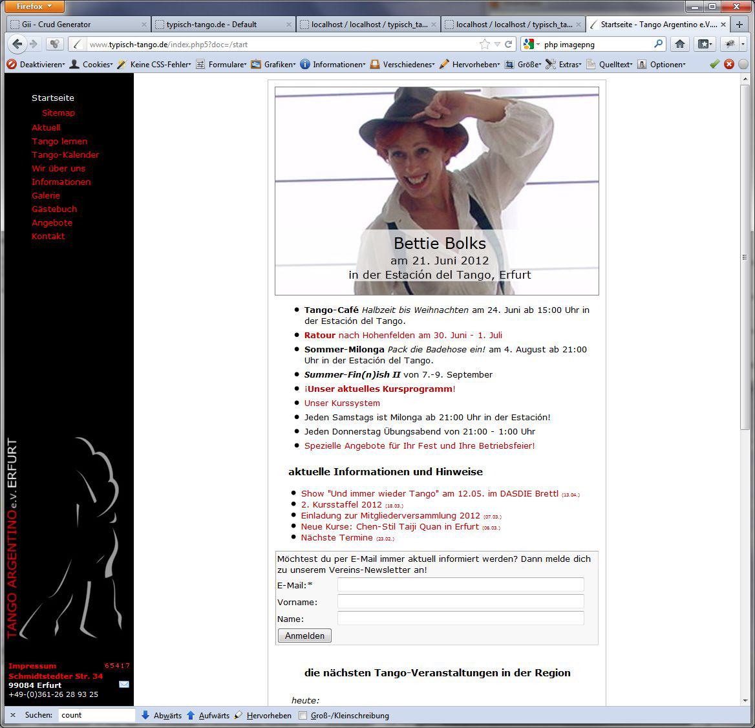Enable Groß-/Kleinschreibung case matching checkbox

click(x=303, y=715)
